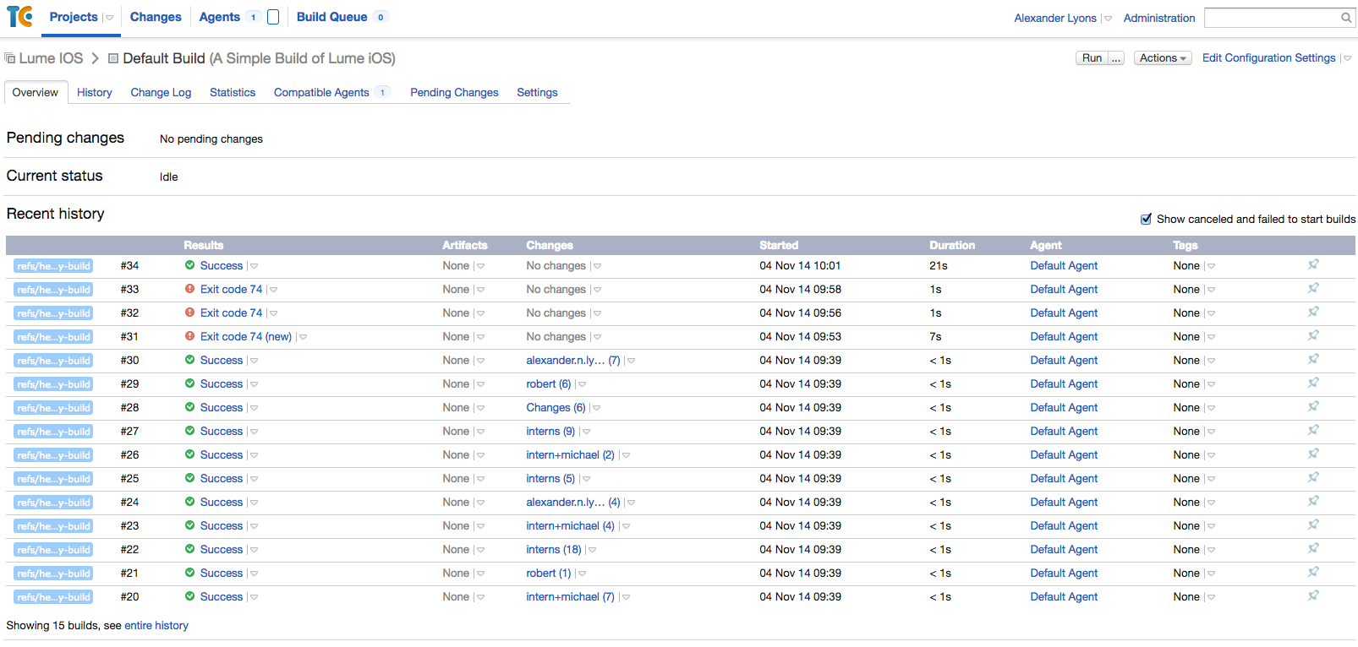Expand build #34 Success result dropdown
The image size is (1358, 647).
coord(254,266)
